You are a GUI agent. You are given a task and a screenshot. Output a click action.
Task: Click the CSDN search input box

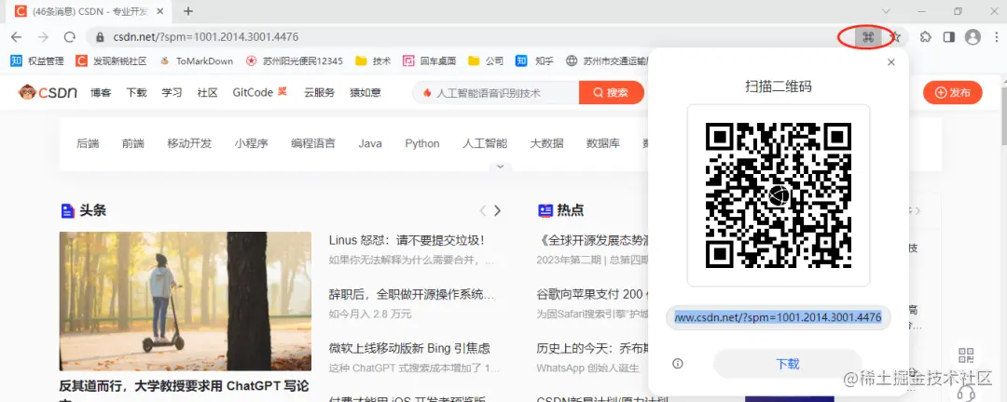(x=496, y=92)
